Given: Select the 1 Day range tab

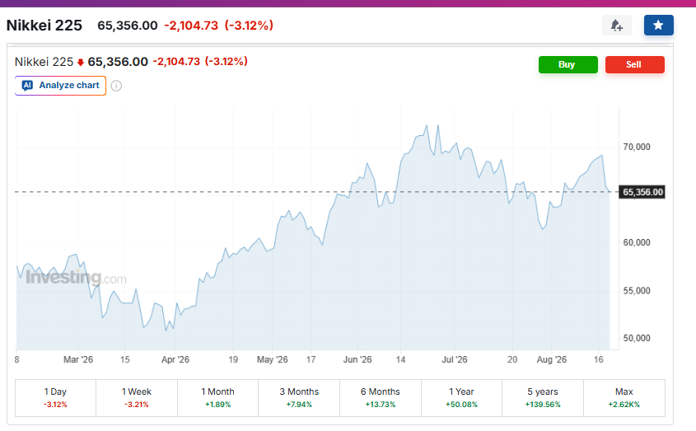Looking at the screenshot, I should pos(55,398).
